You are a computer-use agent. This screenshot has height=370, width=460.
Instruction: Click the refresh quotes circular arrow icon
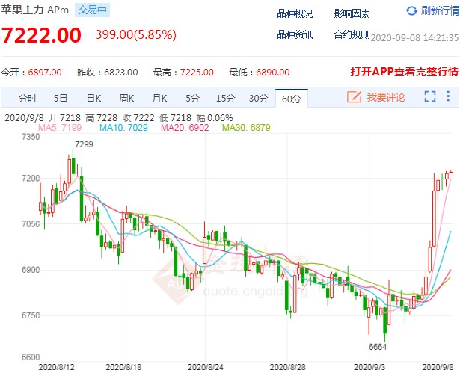click(411, 11)
